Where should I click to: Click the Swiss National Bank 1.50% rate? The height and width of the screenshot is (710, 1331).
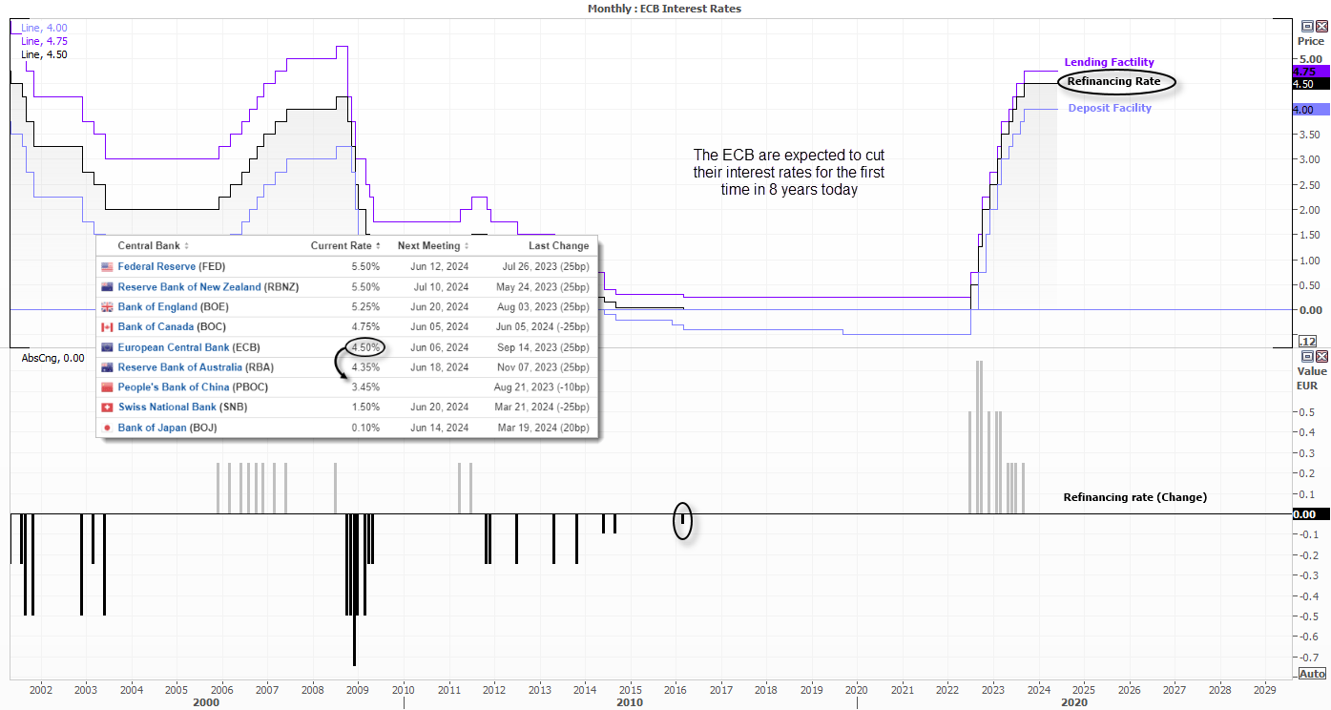[364, 407]
